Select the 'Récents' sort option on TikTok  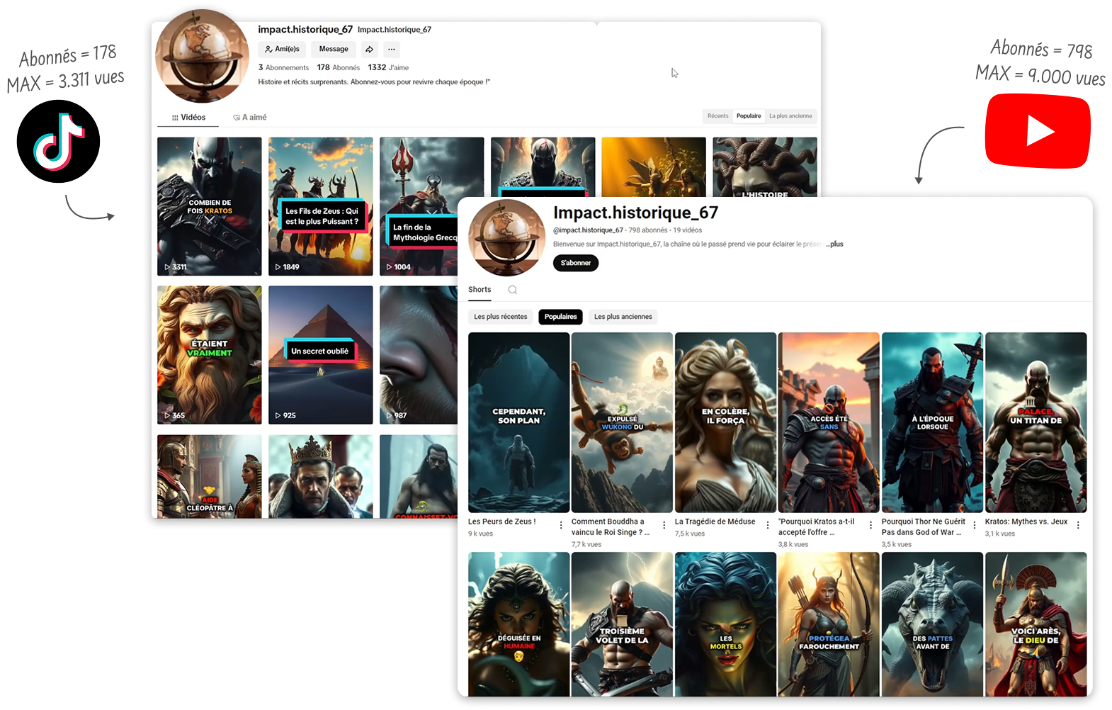point(717,116)
